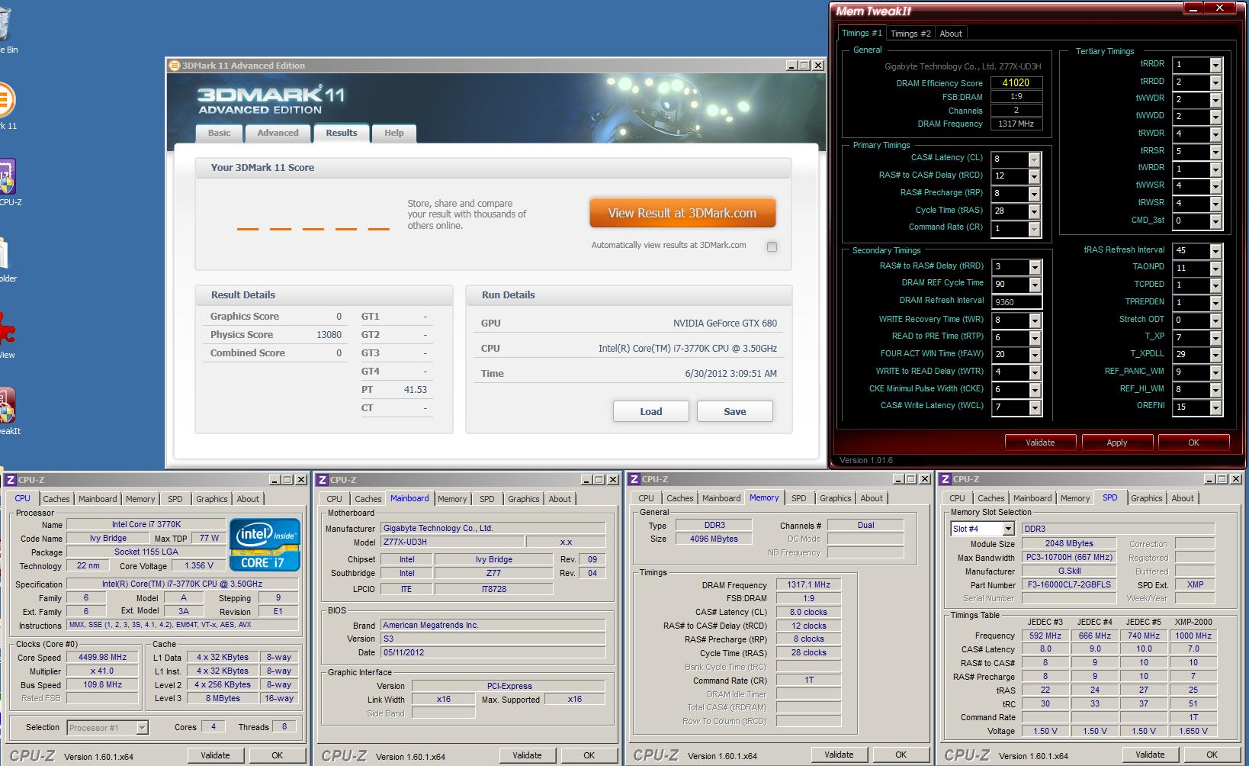Click Validate in Mem TweakIt
Viewport: 1249px width, 766px height.
[1040, 443]
